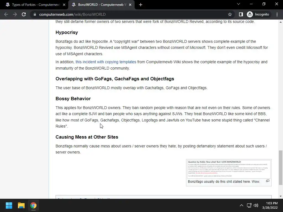Image resolution: width=283 pixels, height=212 pixels.
Task: Click the Causing Mess at Other Sites heading
Action: coord(87,137)
